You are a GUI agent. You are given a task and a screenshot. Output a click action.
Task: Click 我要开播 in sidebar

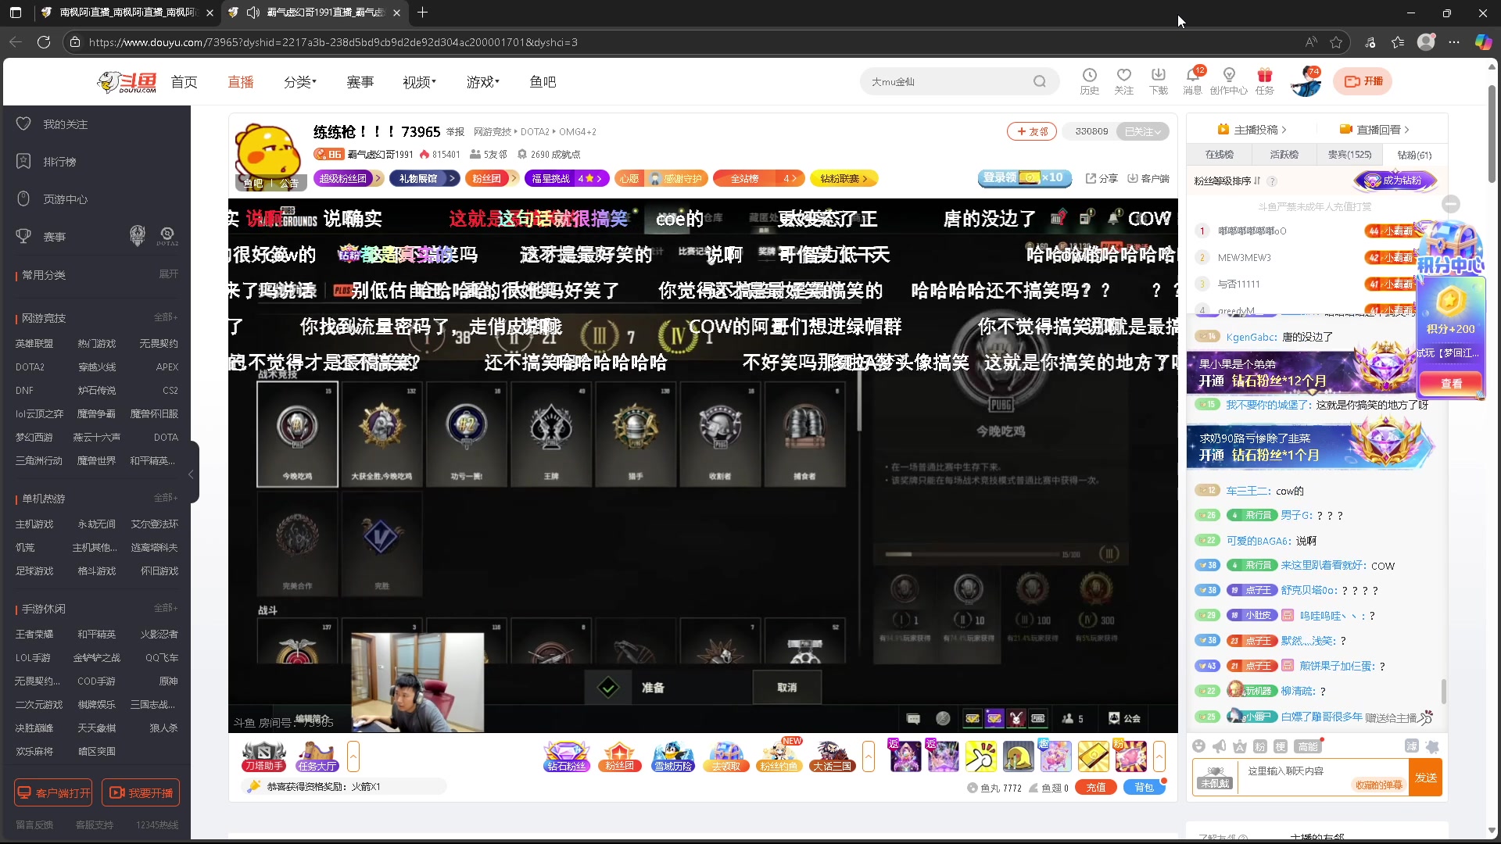141,792
